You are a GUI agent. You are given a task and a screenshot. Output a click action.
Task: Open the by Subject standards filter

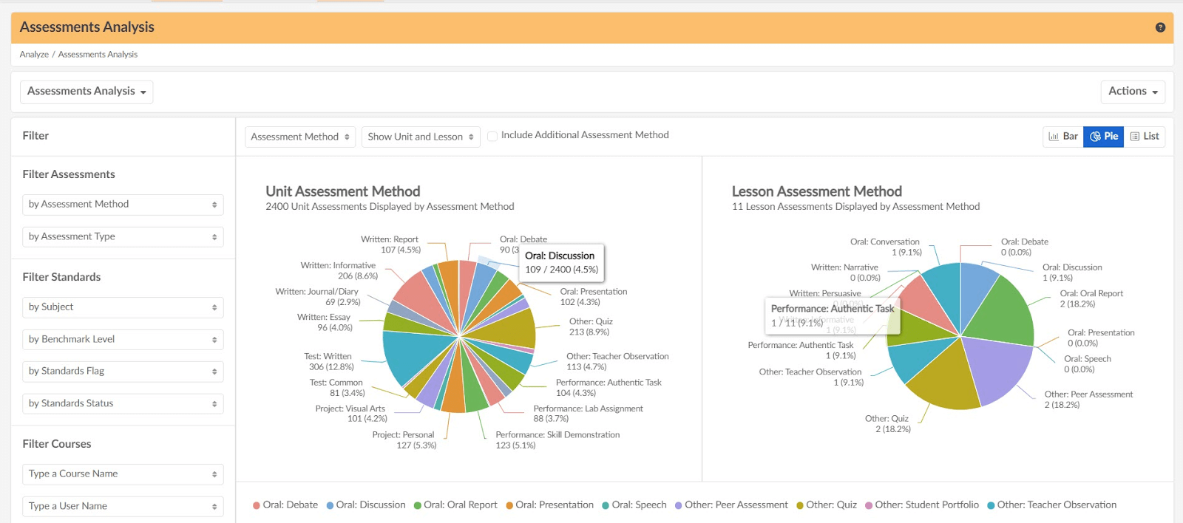point(123,307)
